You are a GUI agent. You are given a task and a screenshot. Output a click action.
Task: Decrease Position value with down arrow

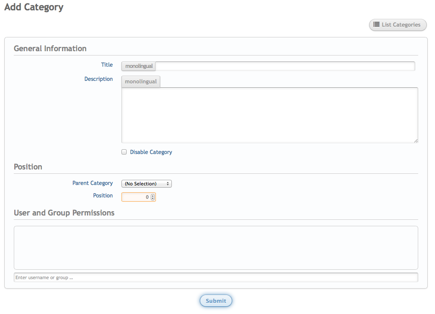pyautogui.click(x=152, y=199)
